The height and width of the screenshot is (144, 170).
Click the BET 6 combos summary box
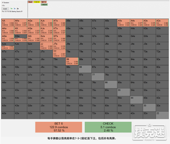(59, 128)
